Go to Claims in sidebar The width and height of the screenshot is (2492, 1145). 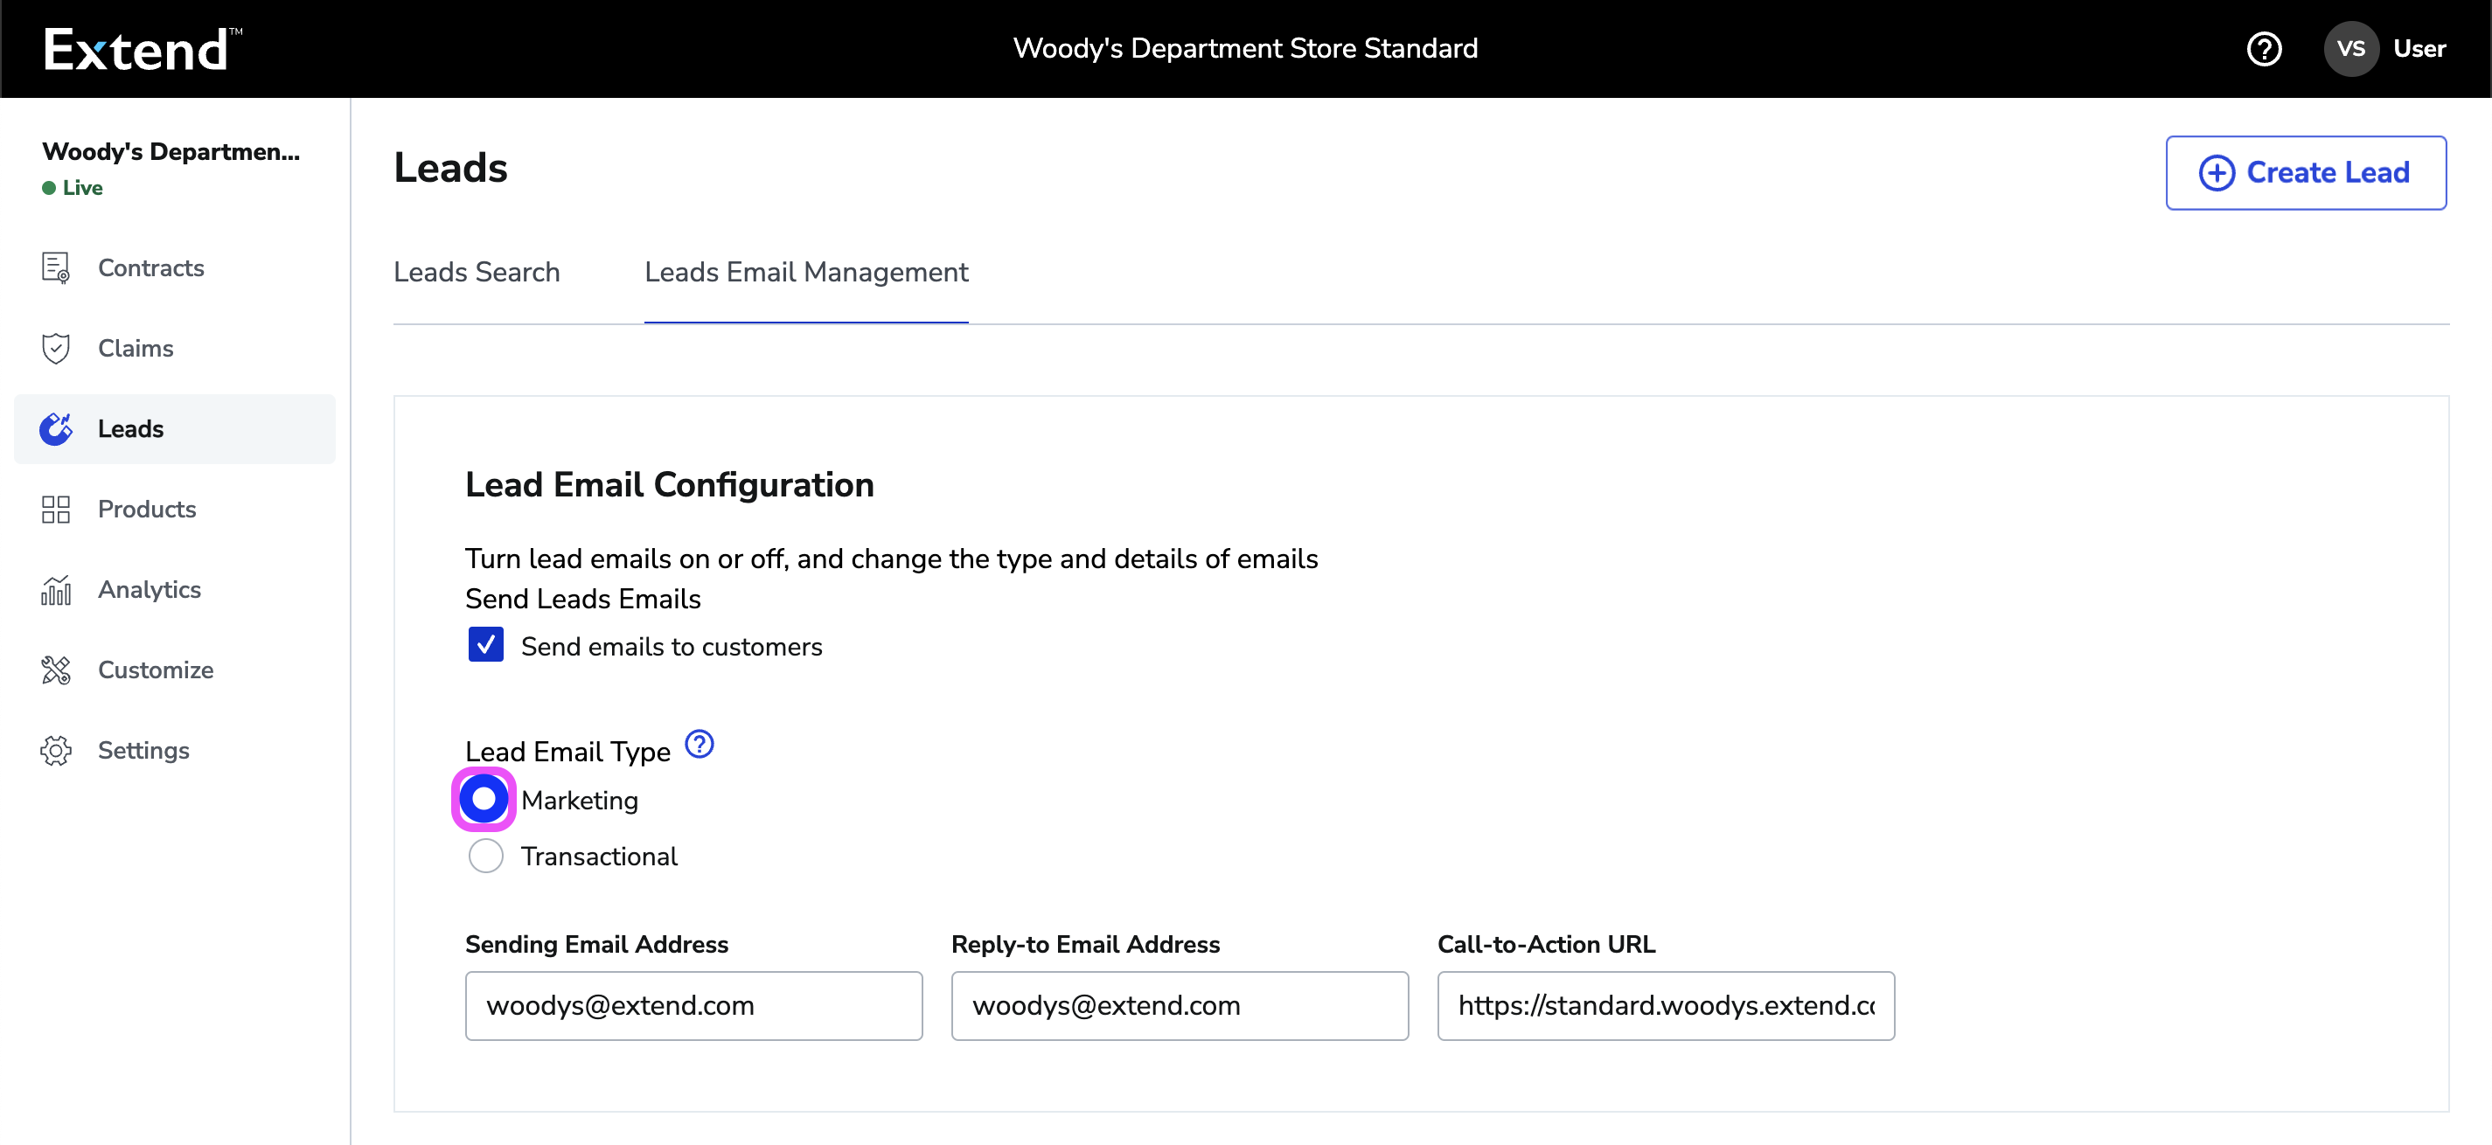click(174, 348)
